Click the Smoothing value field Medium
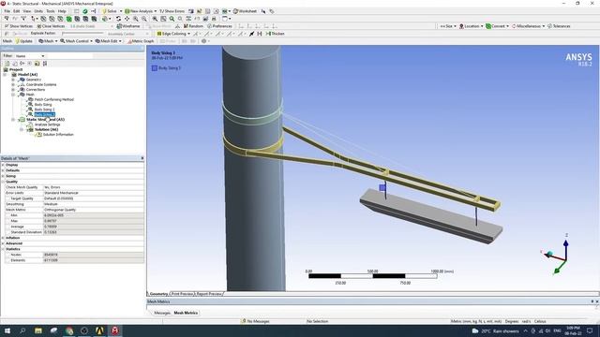The width and height of the screenshot is (600, 337). coord(94,204)
